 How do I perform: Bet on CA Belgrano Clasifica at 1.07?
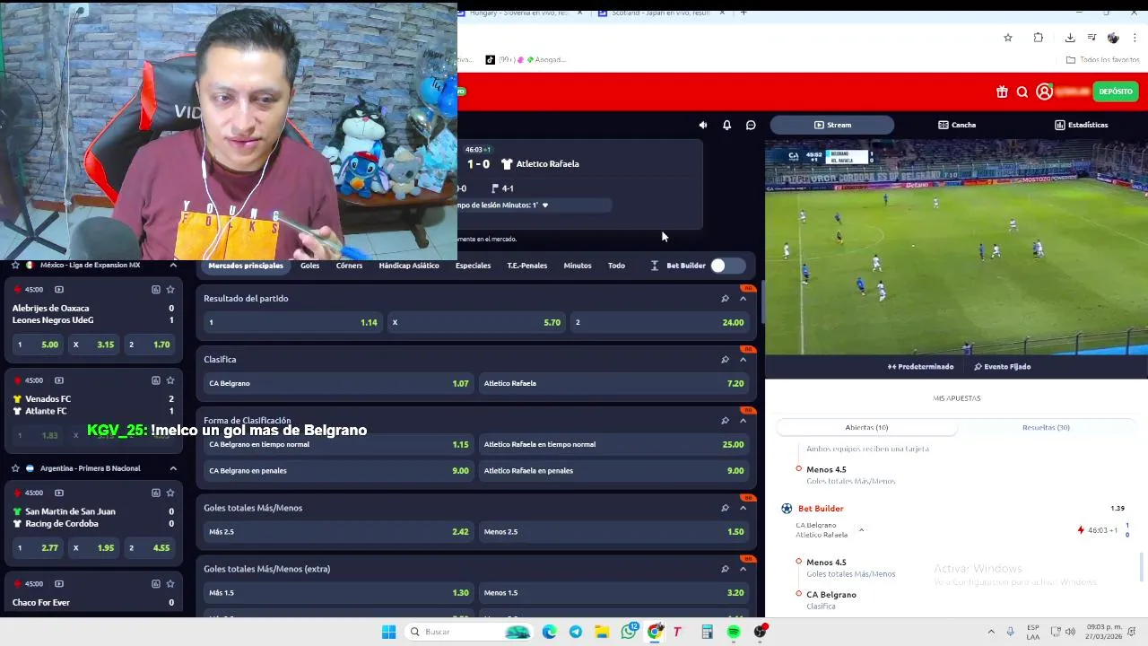[338, 383]
